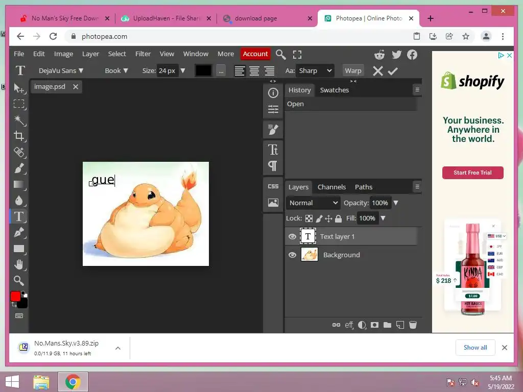This screenshot has width=523, height=392.
Task: Add layer effects (eff) icon
Action: pos(349,325)
